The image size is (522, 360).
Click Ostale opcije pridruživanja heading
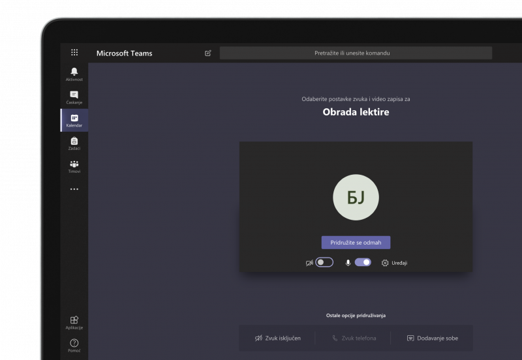356,316
